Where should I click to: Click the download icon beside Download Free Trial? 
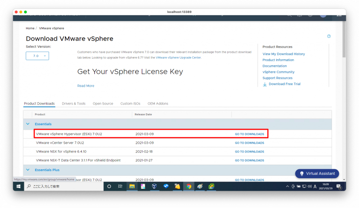point(265,84)
